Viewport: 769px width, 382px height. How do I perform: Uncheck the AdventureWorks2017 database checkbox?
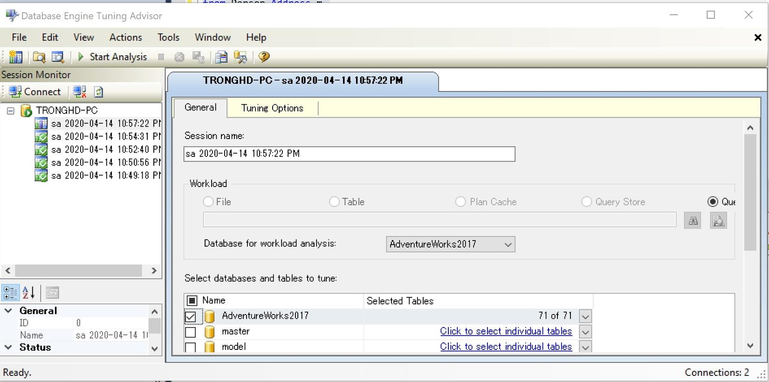tap(190, 317)
